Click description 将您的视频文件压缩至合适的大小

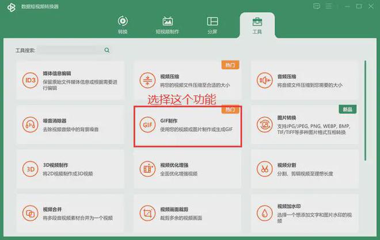(x=195, y=85)
